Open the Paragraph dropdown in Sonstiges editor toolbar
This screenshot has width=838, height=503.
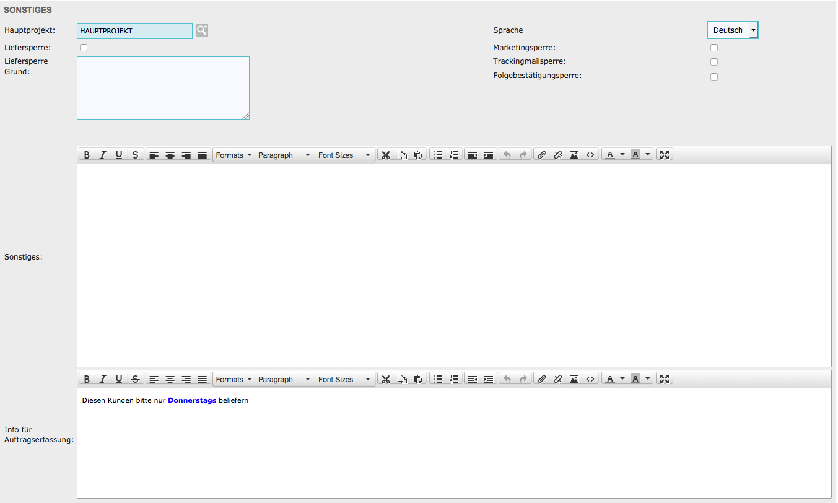click(284, 155)
